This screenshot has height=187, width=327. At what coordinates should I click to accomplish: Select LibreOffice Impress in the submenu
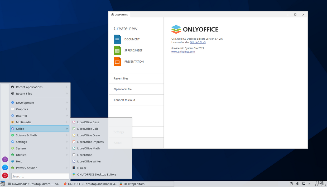(90, 142)
